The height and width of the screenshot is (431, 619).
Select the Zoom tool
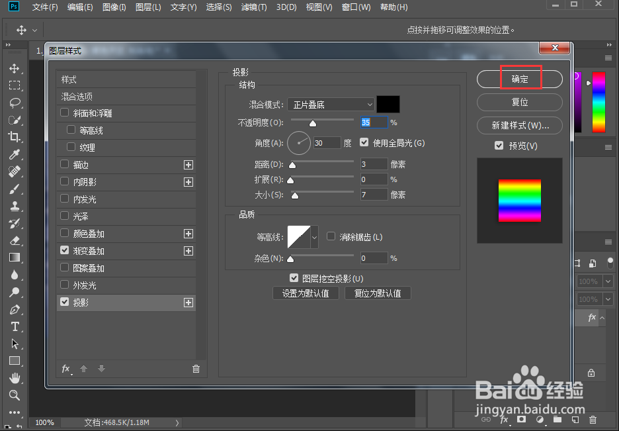click(x=15, y=395)
